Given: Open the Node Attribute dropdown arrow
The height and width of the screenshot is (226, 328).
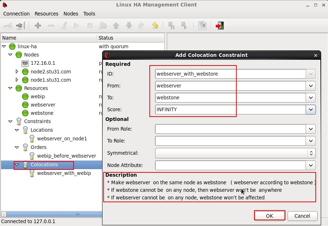Looking at the screenshot, I should 311,165.
